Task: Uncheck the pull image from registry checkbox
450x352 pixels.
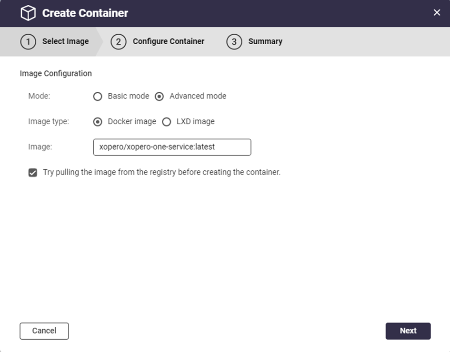Action: (x=33, y=173)
